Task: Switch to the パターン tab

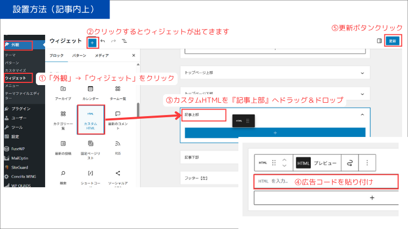Action: (79, 56)
